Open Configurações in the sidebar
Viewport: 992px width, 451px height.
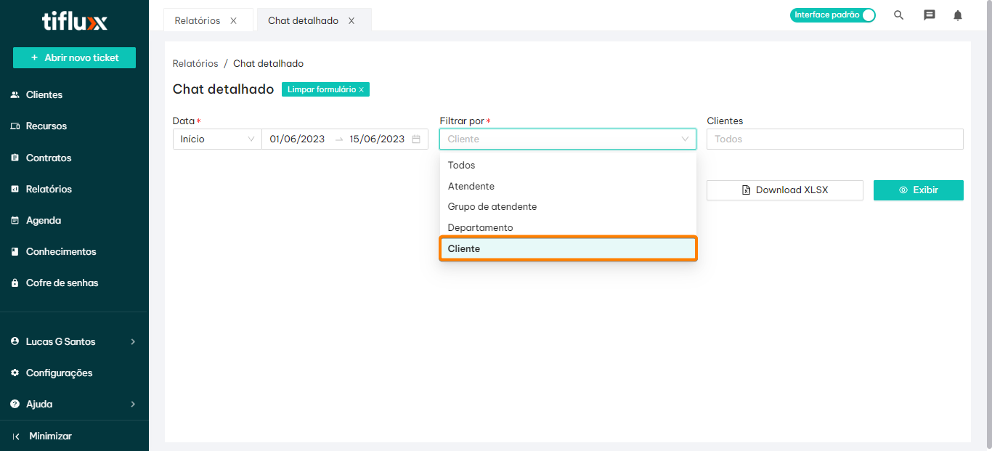(59, 373)
